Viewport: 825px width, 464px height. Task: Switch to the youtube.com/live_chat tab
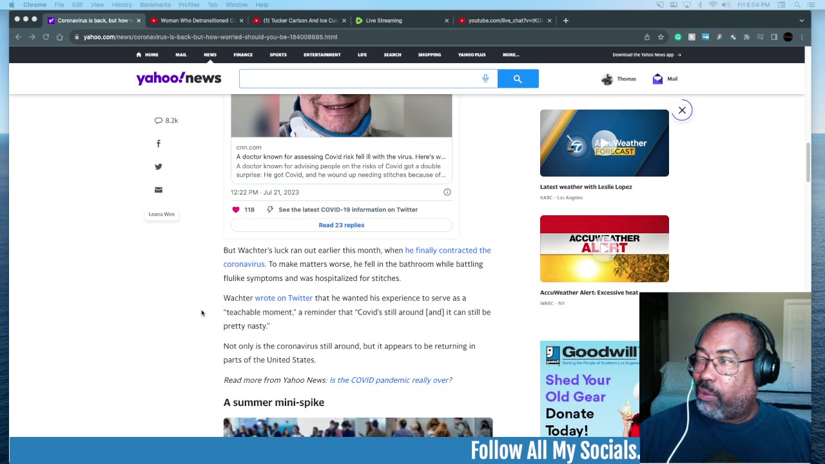point(505,21)
